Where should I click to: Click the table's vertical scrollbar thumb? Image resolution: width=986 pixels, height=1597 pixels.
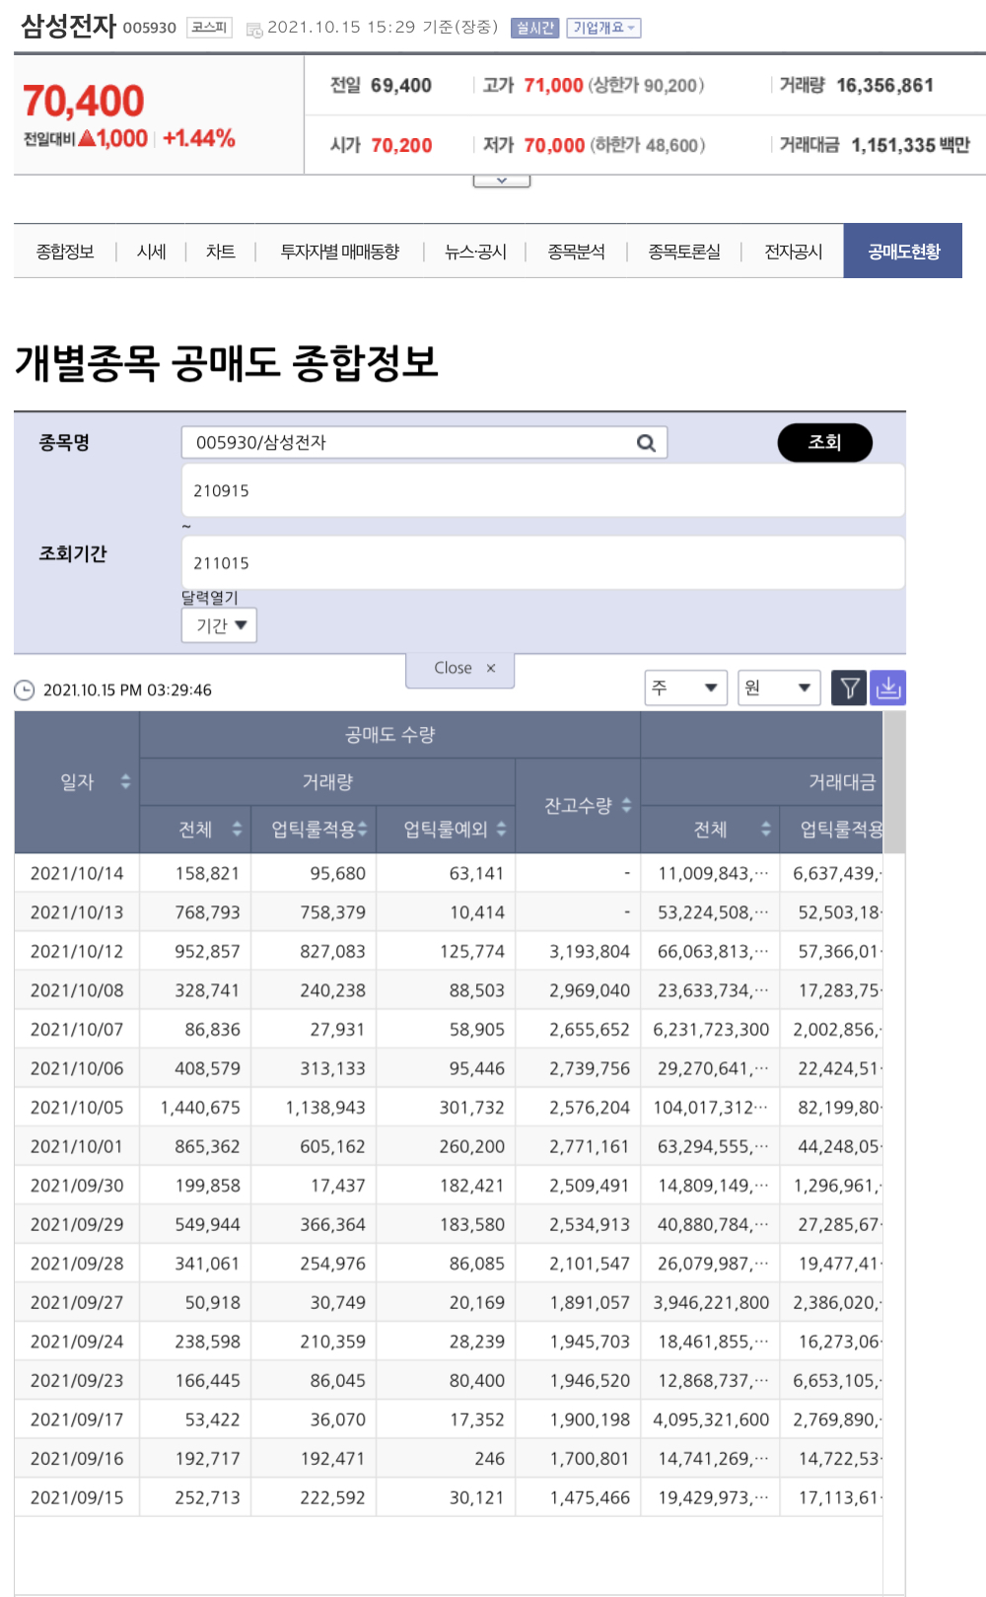coord(894,781)
